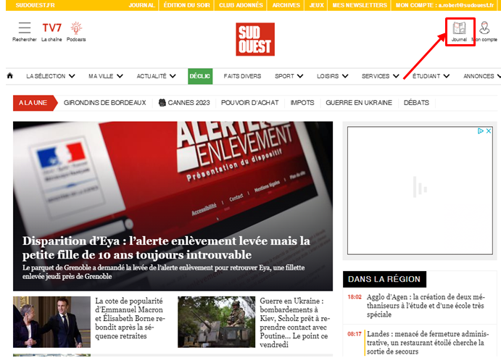Click the 08:17 timestamp
Screen dimensions: 501x363
tap(355, 334)
